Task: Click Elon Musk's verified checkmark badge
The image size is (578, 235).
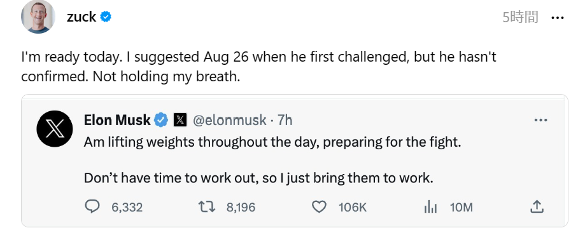Action: pyautogui.click(x=161, y=120)
